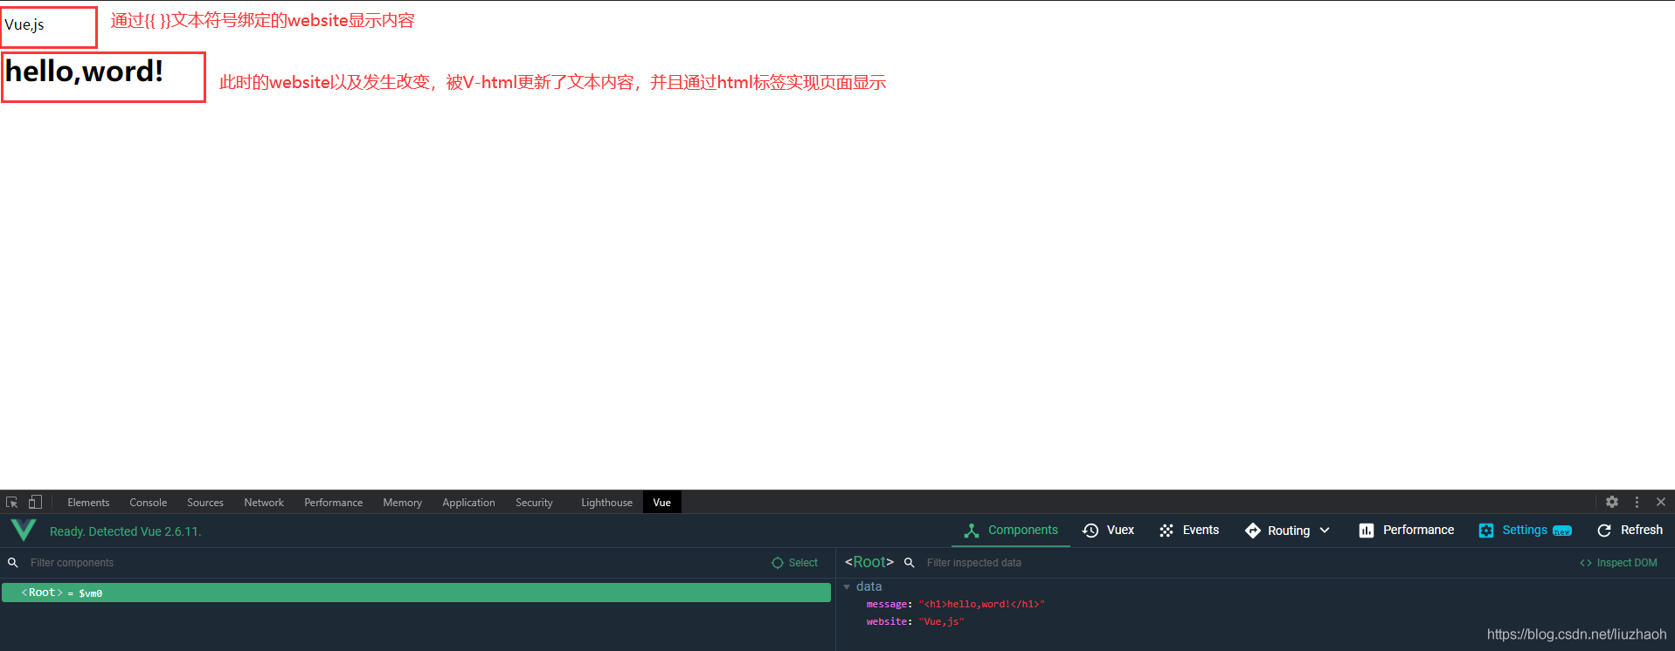Viewport: 1675px width, 651px height.
Task: Open the DevTools more options menu
Action: 1637,502
